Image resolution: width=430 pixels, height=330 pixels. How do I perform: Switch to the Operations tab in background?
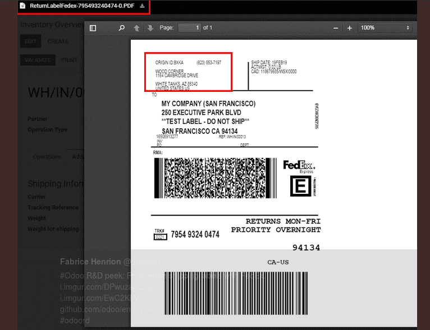tap(47, 157)
